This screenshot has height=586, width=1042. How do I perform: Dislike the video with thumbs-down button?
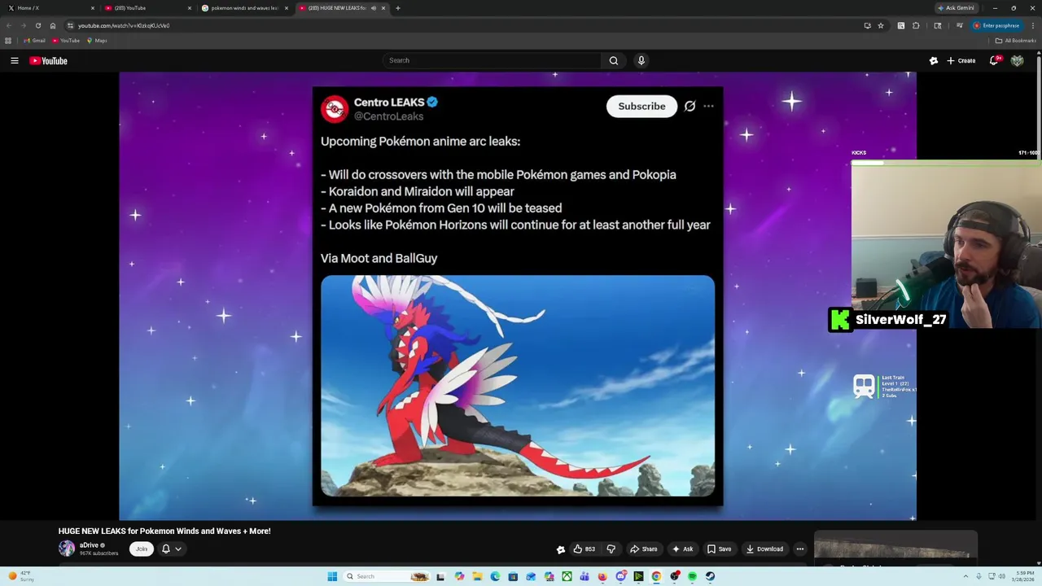click(611, 549)
